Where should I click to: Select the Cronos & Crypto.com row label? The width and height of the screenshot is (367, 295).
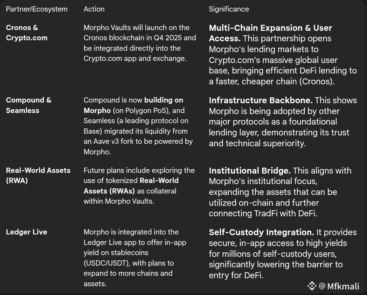tap(27, 33)
